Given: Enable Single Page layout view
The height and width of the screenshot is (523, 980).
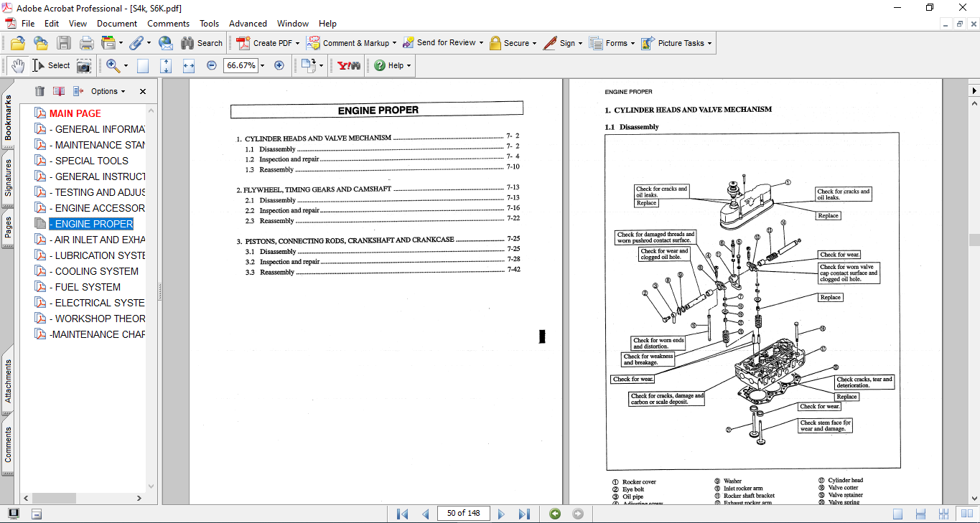Looking at the screenshot, I should point(897,514).
